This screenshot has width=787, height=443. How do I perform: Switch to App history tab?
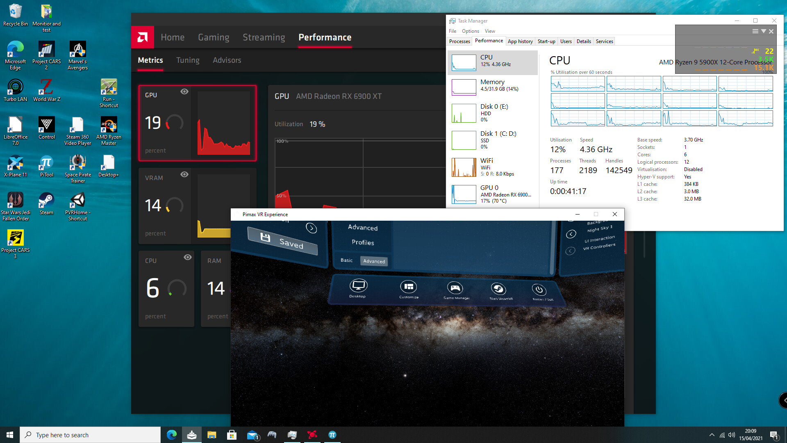point(520,41)
